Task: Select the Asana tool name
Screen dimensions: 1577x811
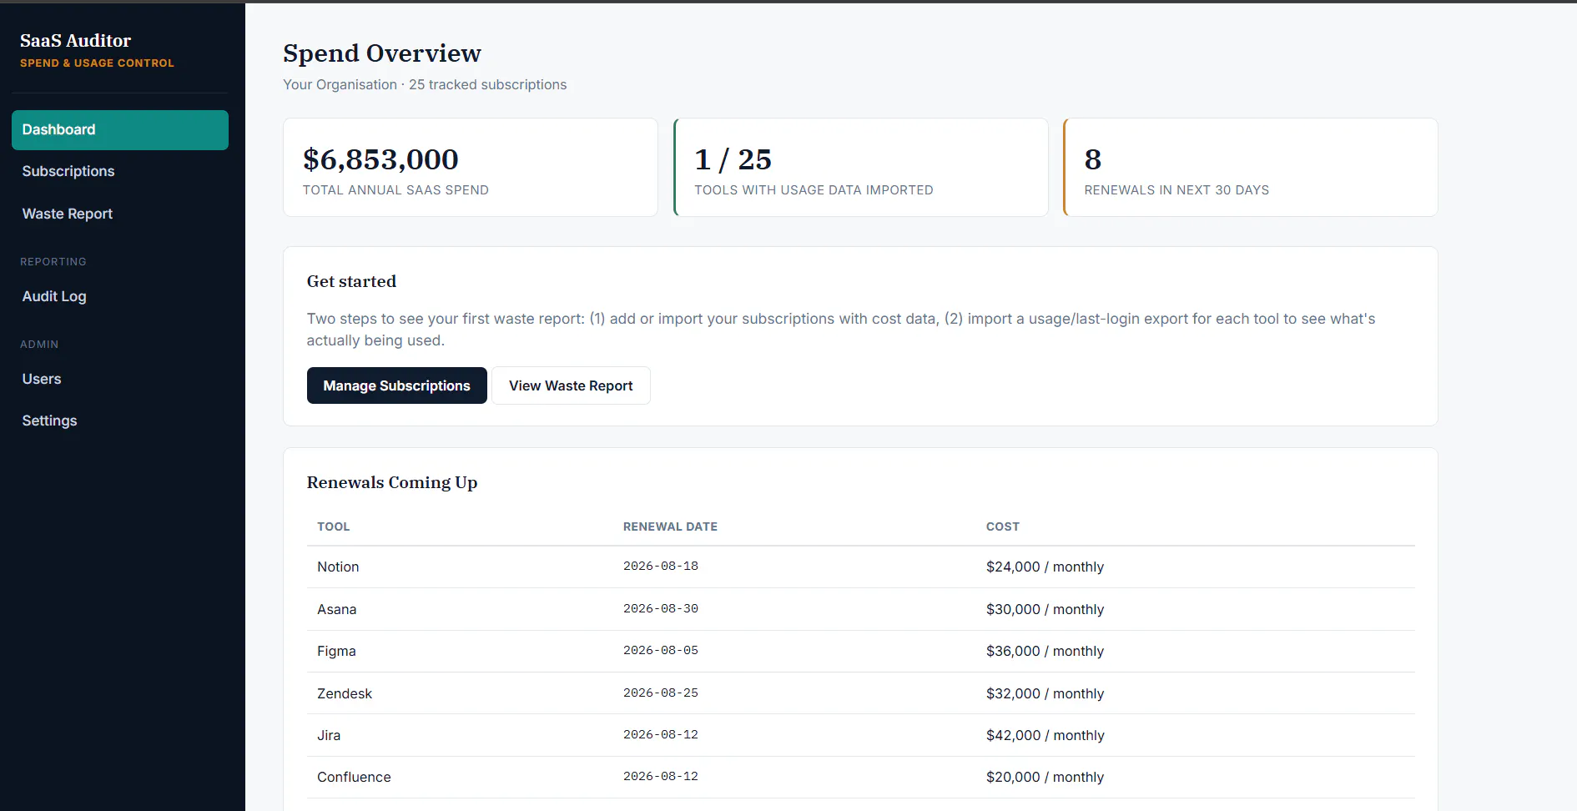Action: click(x=337, y=609)
